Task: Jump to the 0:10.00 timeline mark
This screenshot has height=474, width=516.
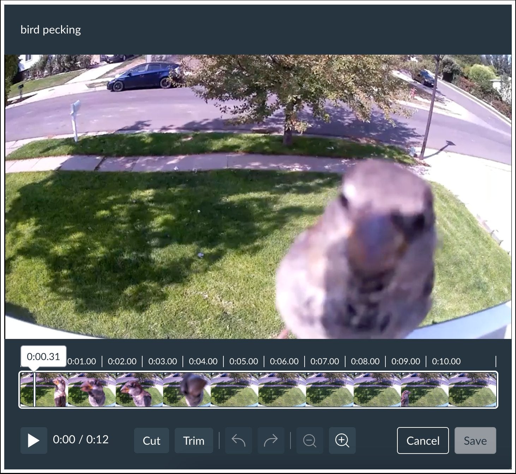Action: (446, 361)
